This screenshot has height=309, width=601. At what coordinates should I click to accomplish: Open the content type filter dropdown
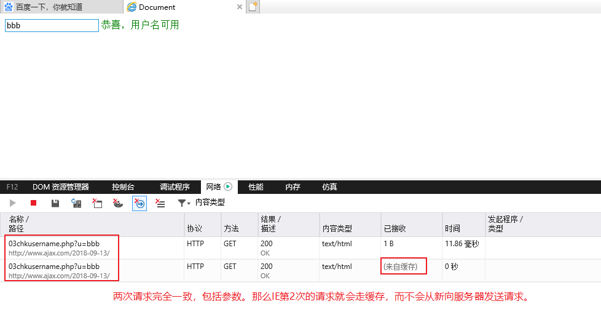(184, 203)
